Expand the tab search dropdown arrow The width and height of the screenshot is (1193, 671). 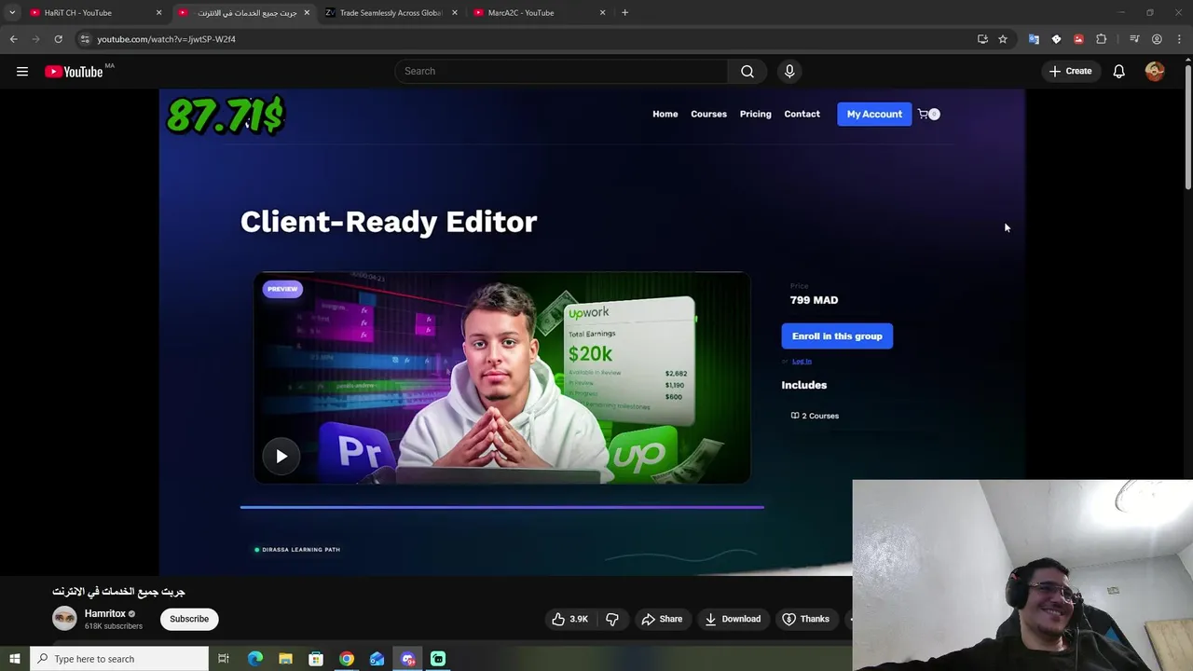point(12,13)
